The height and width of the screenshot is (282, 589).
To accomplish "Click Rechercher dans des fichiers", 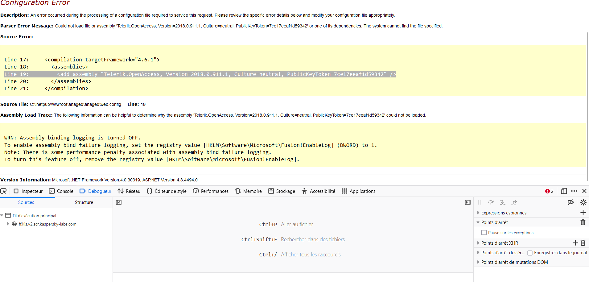I will [x=313, y=239].
